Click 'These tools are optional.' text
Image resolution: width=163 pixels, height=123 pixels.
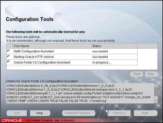[23, 37]
